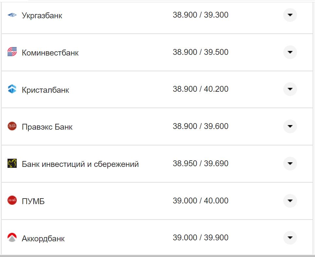Expand Банк инвестиций и сбережений details
Viewport: 315px width, 257px height.
[x=290, y=163]
